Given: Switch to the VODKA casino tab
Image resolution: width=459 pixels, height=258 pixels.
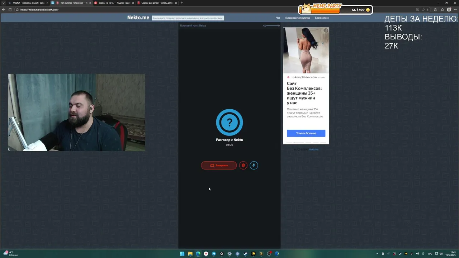Looking at the screenshot, I should [x=28, y=3].
